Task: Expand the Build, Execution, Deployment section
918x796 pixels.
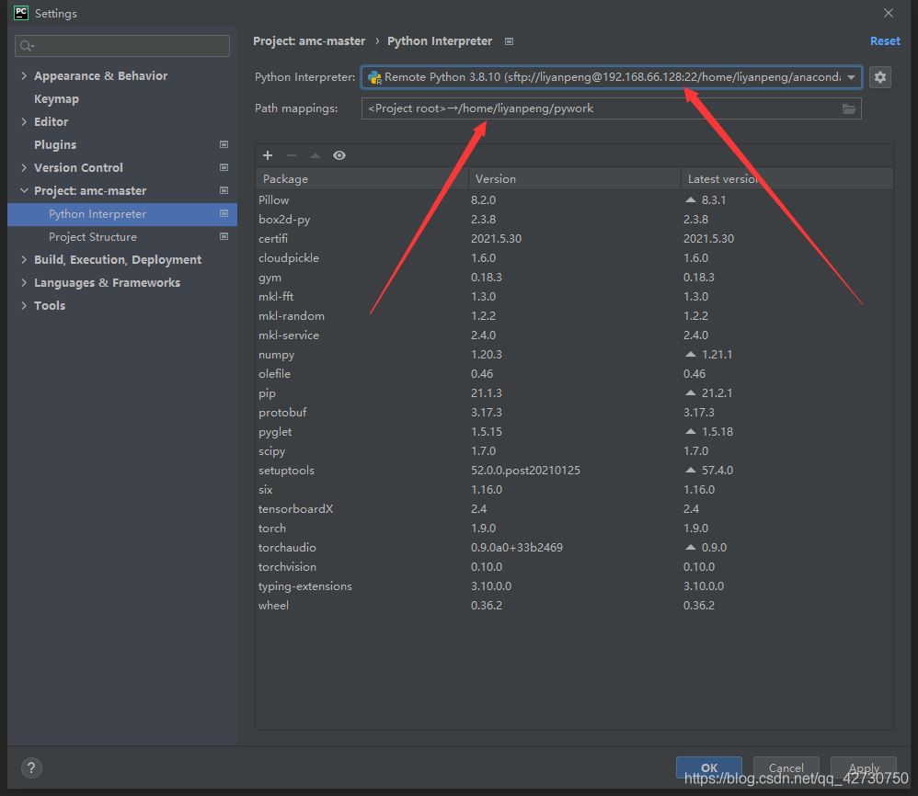Action: point(24,259)
